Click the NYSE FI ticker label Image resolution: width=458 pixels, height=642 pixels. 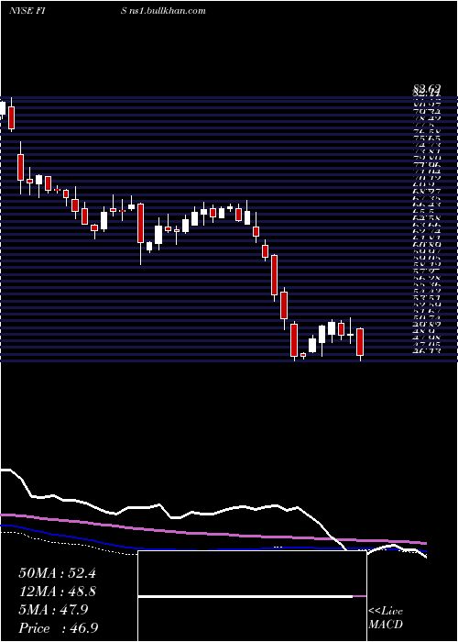click(27, 11)
